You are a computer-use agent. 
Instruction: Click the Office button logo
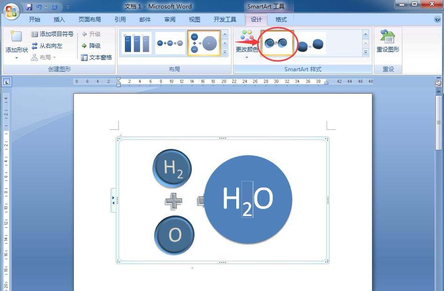click(x=11, y=11)
